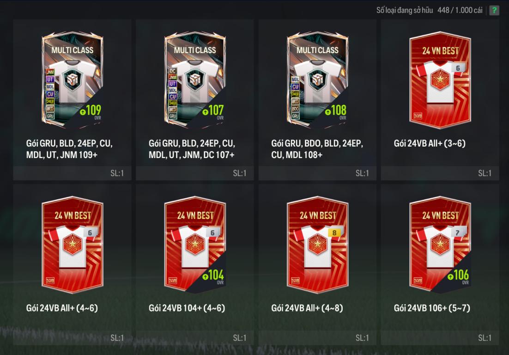Image resolution: width=509 pixels, height=355 pixels.
Task: Select the Multi Class 108 OVR pack card
Action: coord(317,80)
